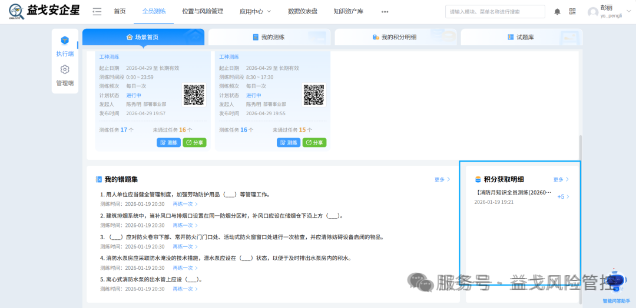The image size is (636, 308).
Task: Open wrong question 1 about 劳动防护用品
Action: (184, 195)
